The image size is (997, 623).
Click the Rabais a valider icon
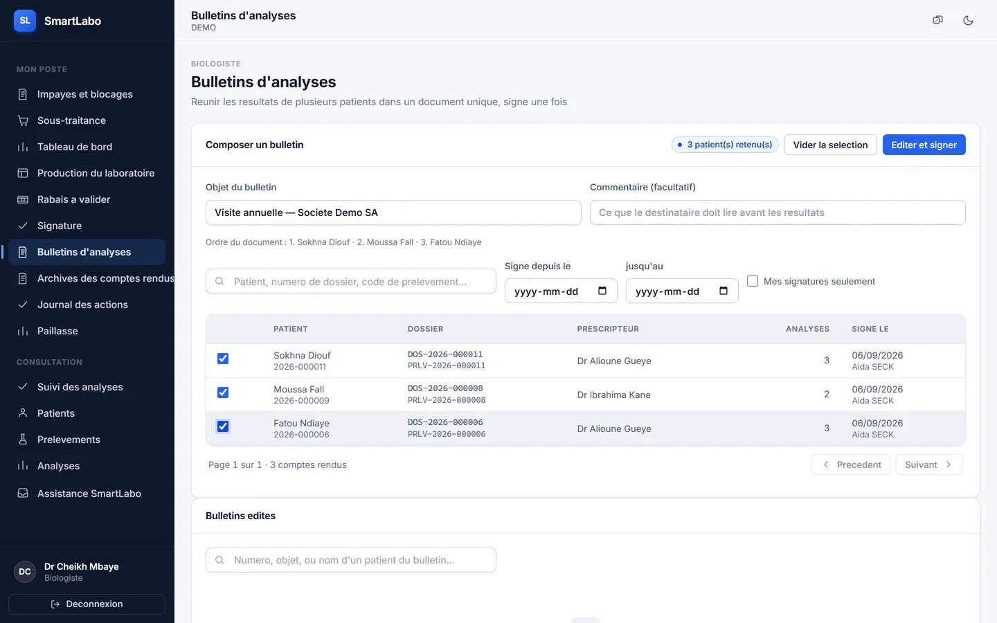click(x=23, y=199)
